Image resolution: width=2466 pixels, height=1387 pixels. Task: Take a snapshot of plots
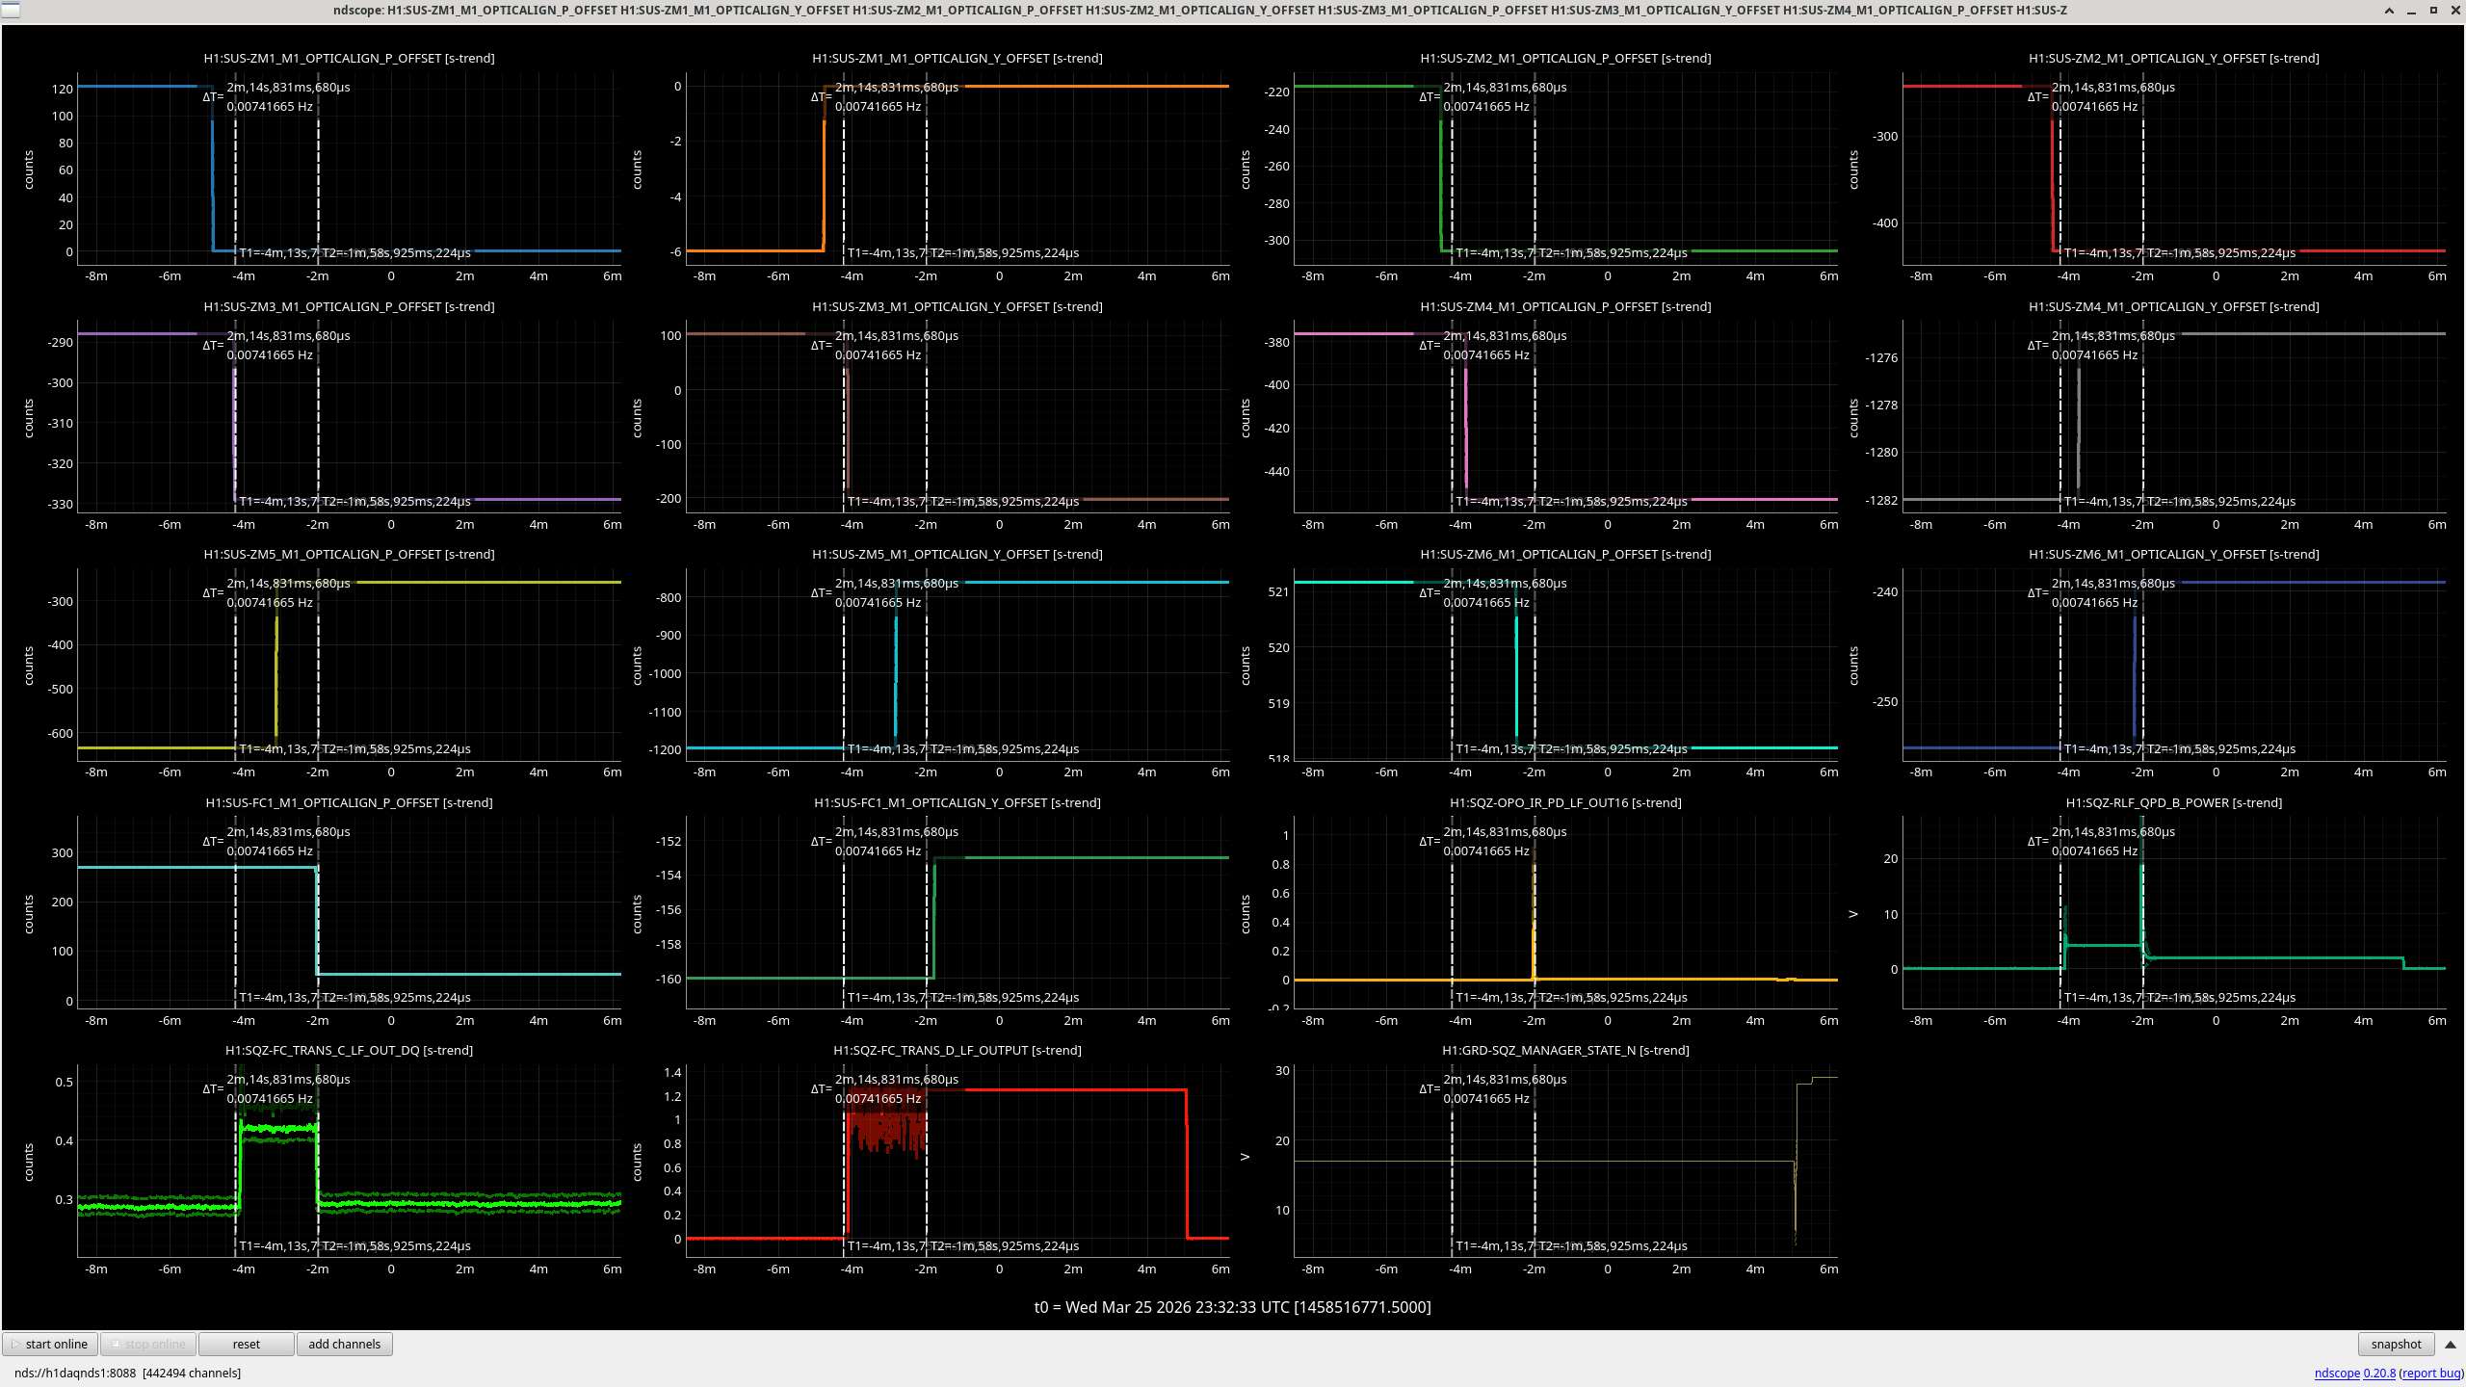click(2396, 1344)
